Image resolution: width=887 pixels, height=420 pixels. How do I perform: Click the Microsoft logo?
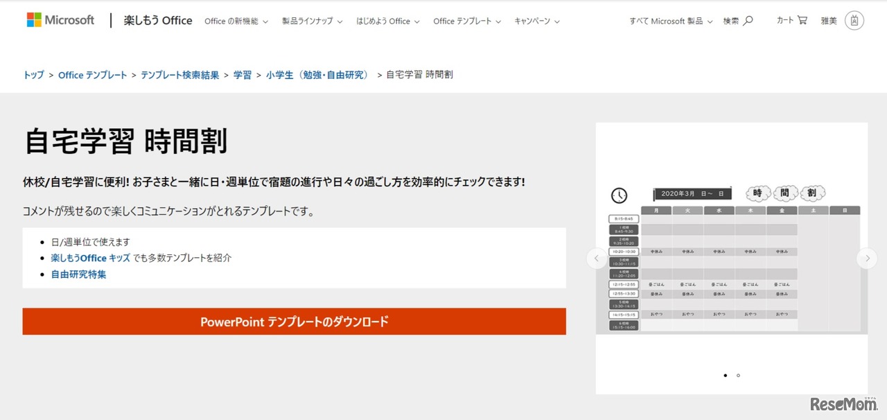pyautogui.click(x=60, y=20)
